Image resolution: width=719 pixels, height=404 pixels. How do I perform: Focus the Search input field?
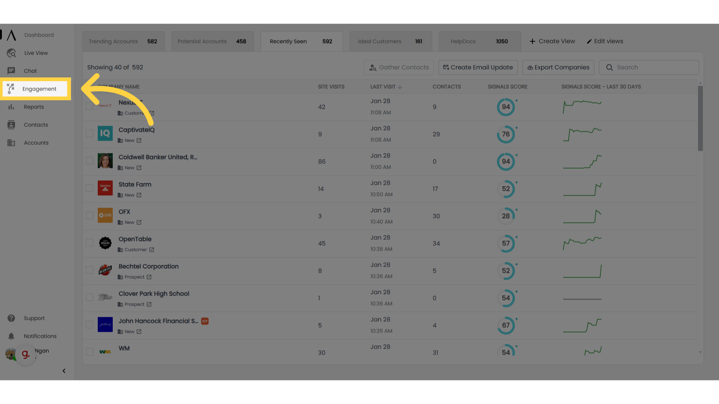point(649,68)
